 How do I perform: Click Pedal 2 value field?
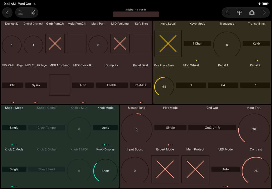click(x=255, y=85)
